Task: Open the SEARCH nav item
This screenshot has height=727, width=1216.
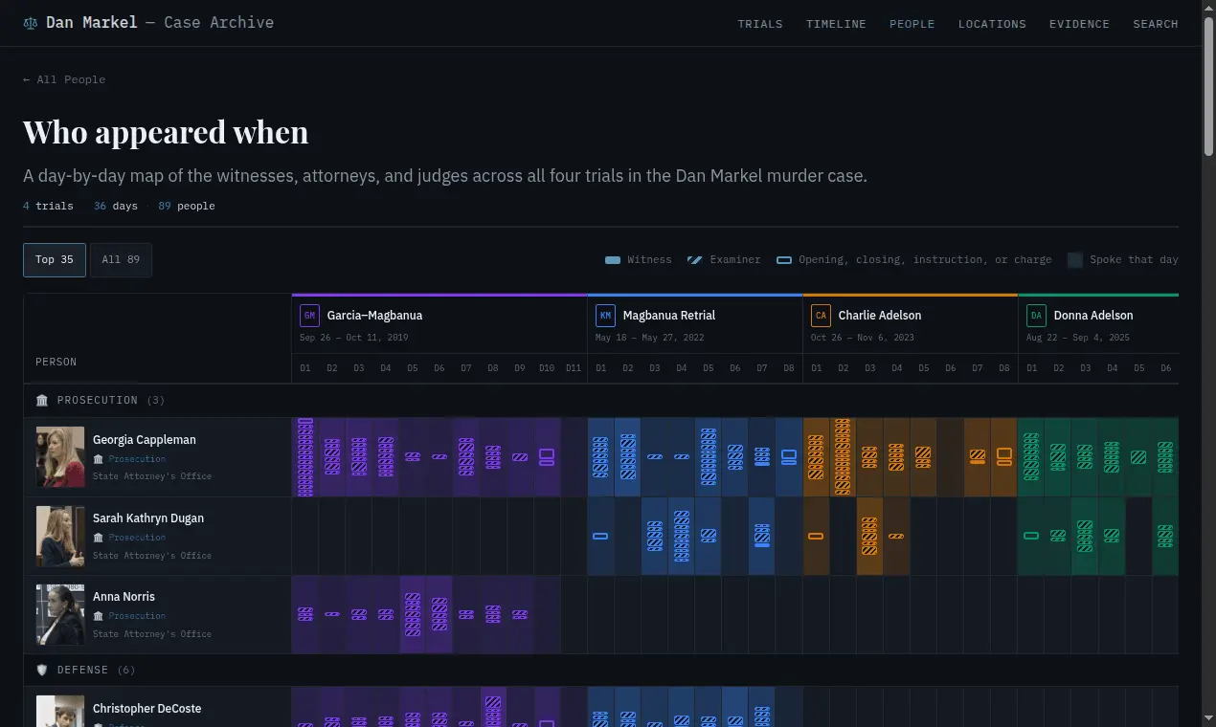Action: click(1156, 24)
